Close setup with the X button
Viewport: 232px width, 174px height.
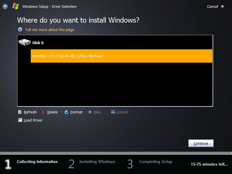tap(222, 6)
